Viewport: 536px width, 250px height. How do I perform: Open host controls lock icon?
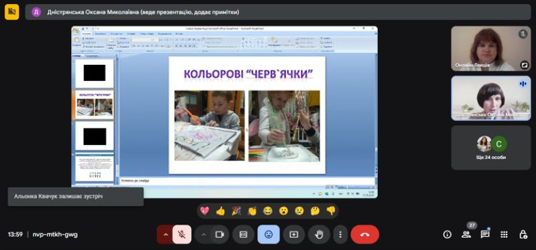523,235
